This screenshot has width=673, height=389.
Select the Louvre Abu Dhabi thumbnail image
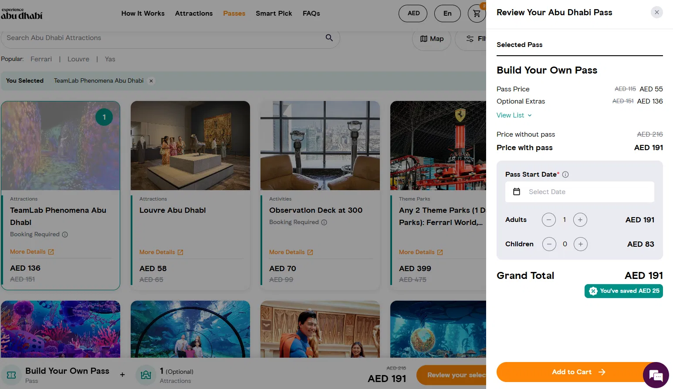tap(190, 146)
